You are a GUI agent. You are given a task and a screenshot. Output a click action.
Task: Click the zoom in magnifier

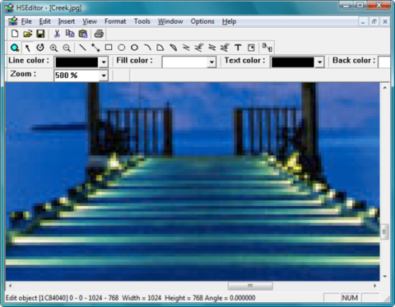53,48
